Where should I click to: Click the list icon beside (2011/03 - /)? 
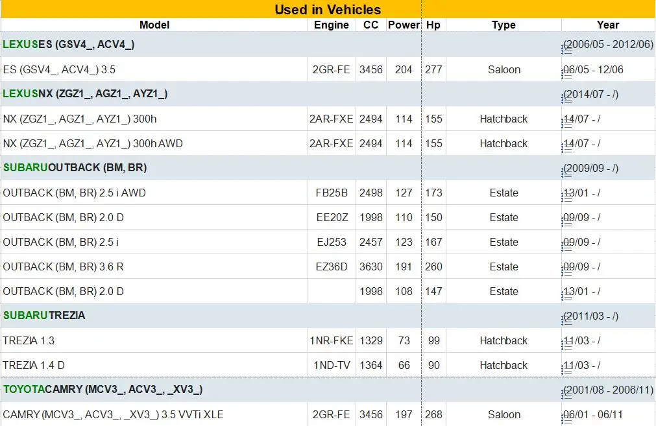tap(566, 322)
